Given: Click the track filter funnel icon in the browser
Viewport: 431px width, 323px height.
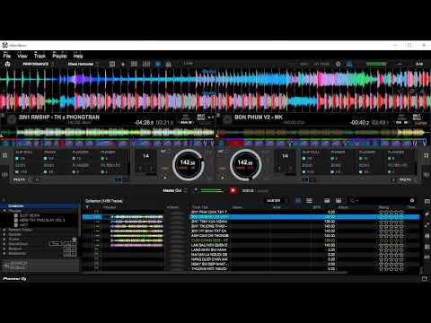Looking at the screenshot, I should (87, 207).
